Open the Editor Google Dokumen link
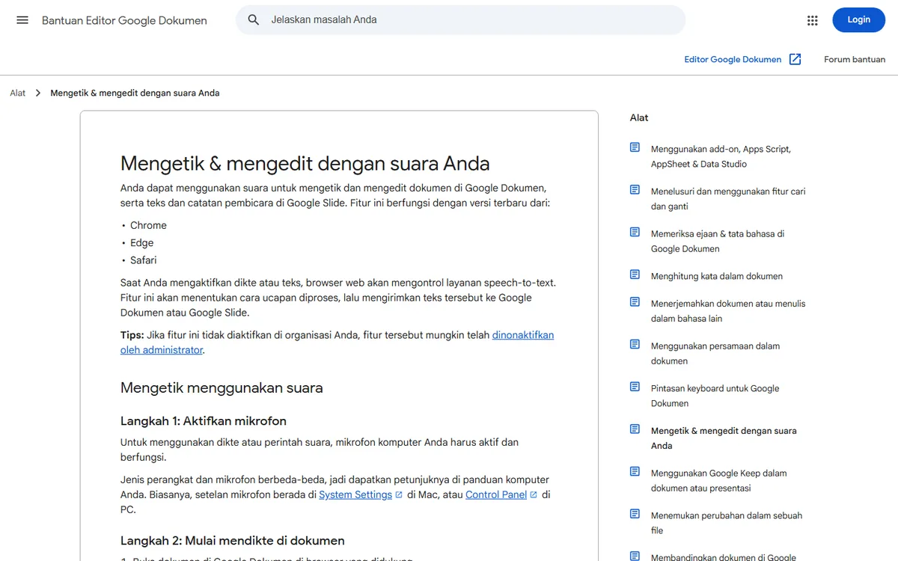This screenshot has height=561, width=898. (x=733, y=59)
